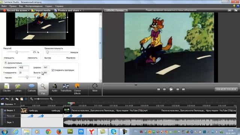Click Produce and share button

[x=67, y=10]
